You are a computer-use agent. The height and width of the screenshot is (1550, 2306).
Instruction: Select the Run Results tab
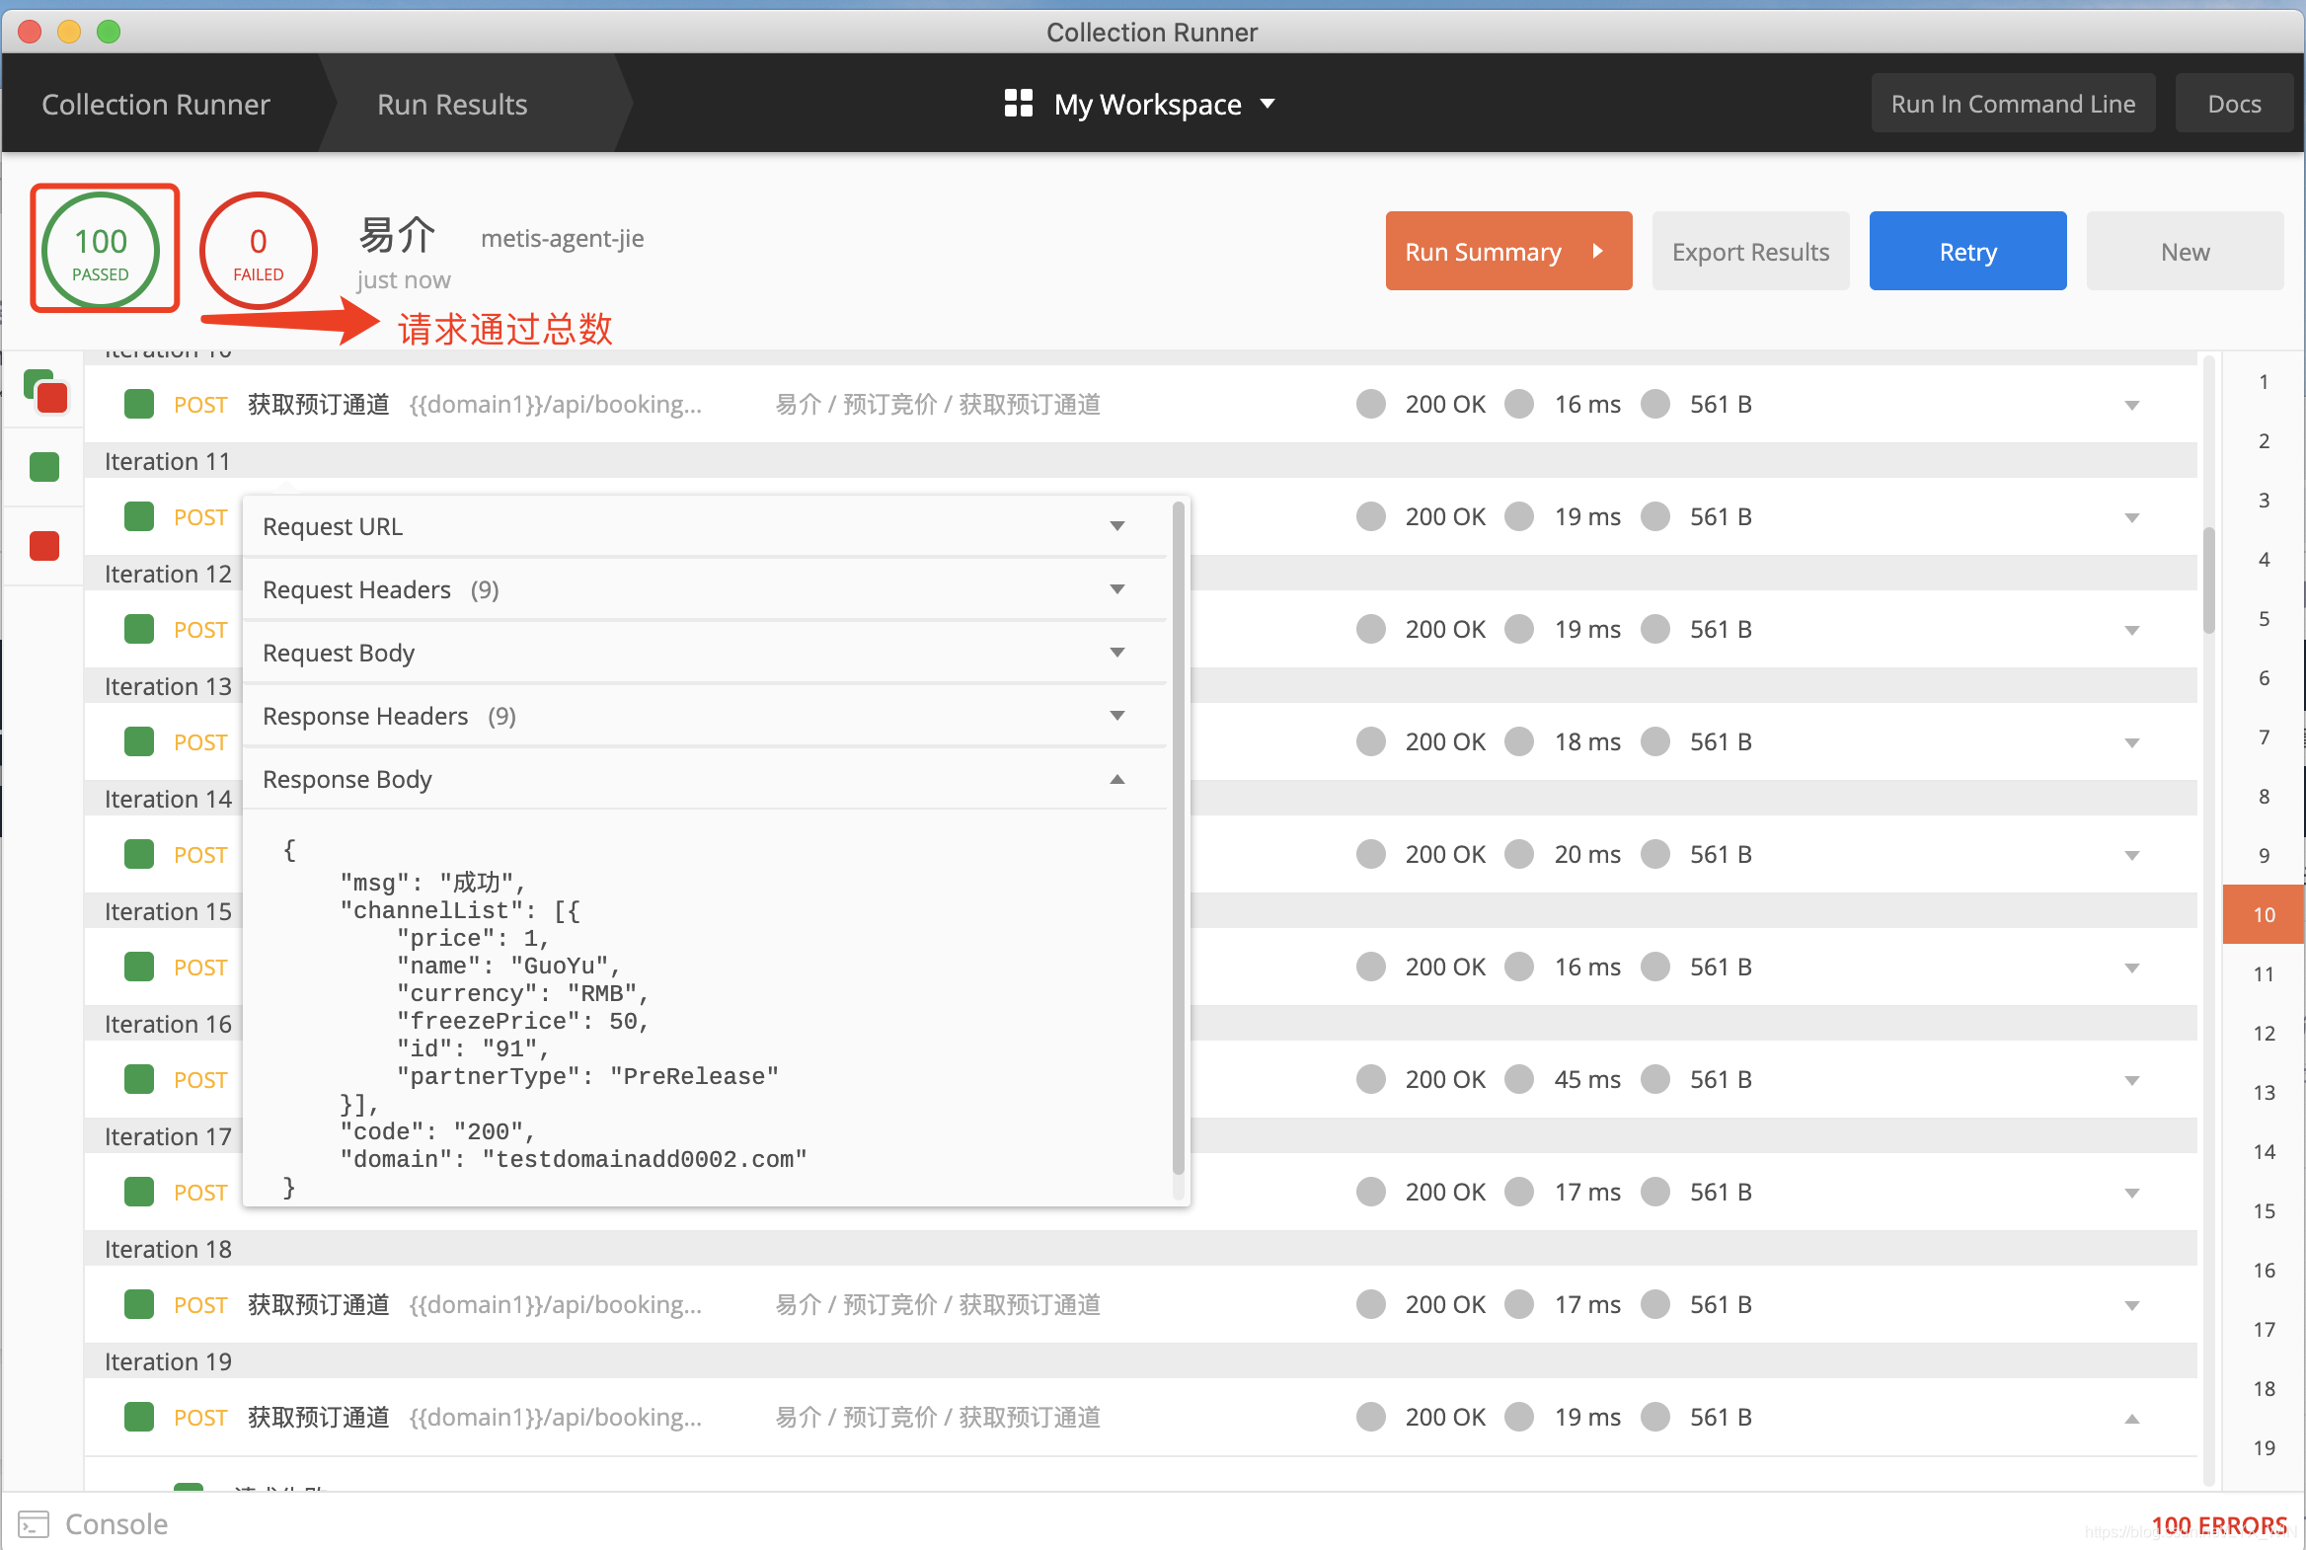point(451,103)
